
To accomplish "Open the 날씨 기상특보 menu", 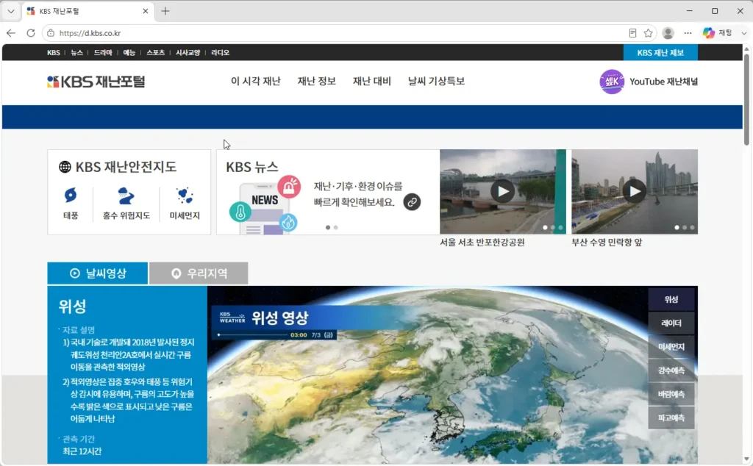I will (436, 81).
